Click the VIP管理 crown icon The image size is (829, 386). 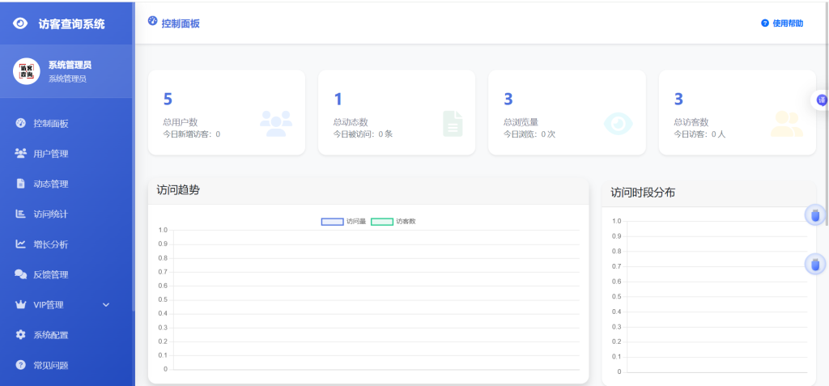point(20,304)
